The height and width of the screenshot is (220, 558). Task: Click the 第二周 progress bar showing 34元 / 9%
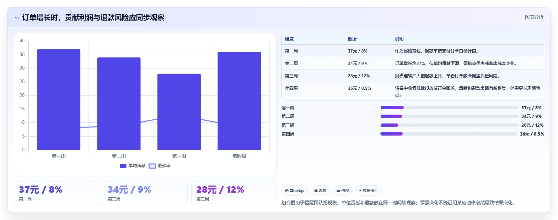click(x=449, y=116)
